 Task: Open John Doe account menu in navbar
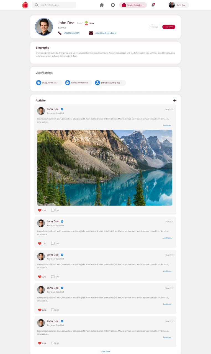click(179, 5)
